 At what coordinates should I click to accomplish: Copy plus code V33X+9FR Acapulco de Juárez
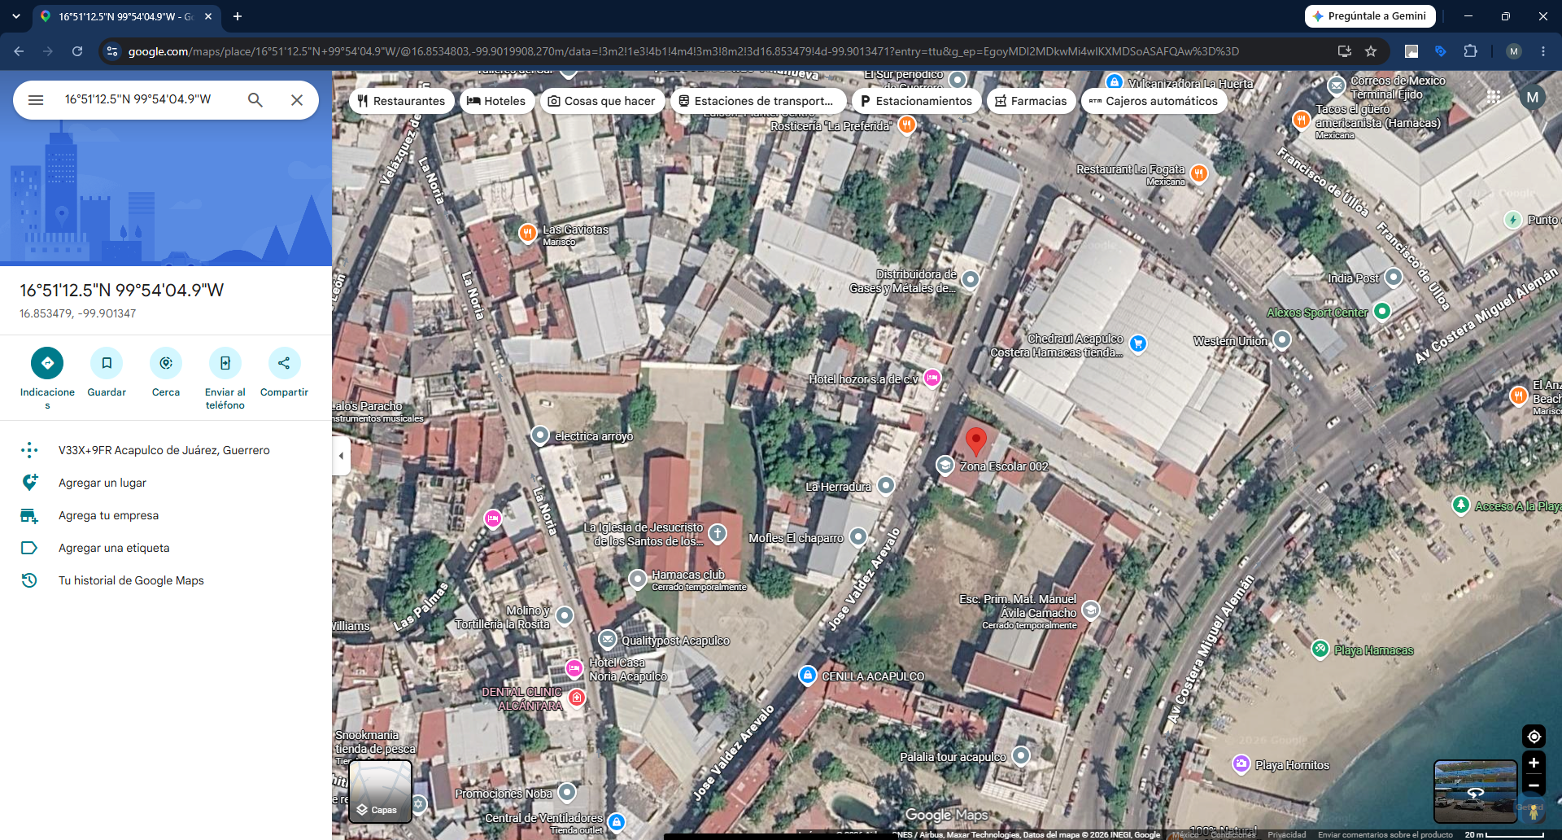coord(166,450)
